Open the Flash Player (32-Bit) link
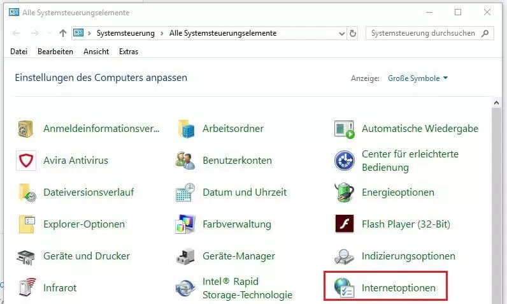This screenshot has width=507, height=304. tap(406, 224)
